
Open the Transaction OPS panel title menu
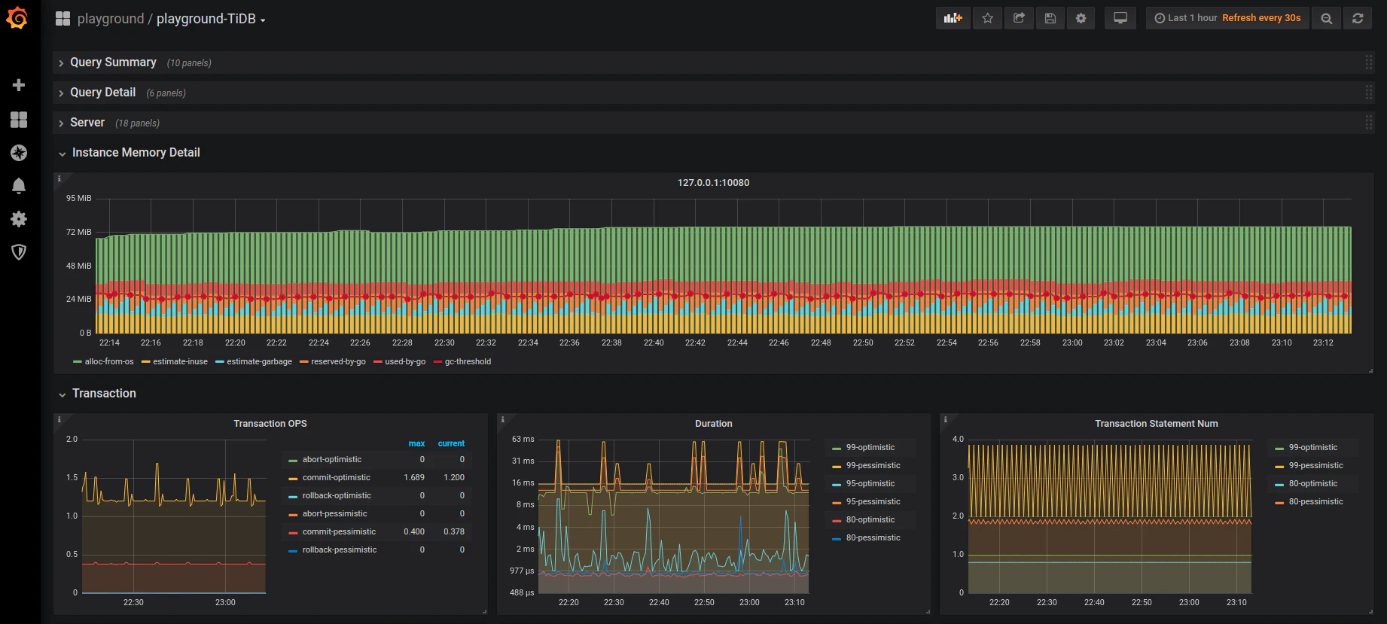270,424
